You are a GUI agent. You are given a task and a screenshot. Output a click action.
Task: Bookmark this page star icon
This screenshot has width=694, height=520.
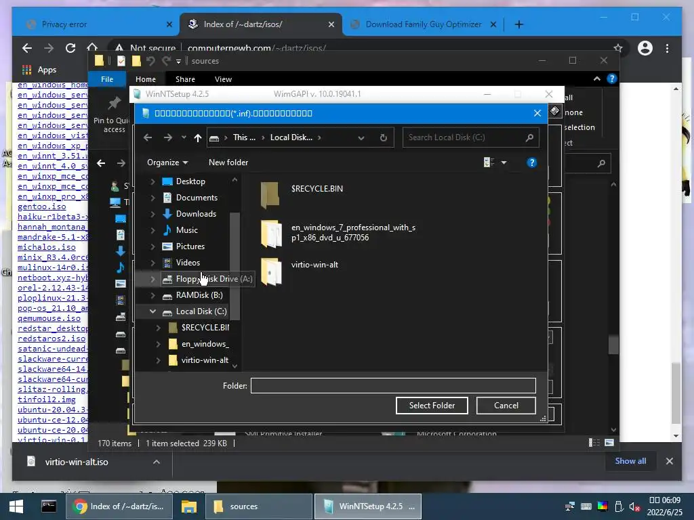(x=618, y=48)
